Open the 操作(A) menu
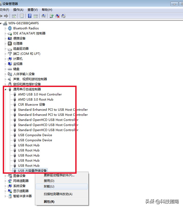183x208 pixels. [x=18, y=10]
